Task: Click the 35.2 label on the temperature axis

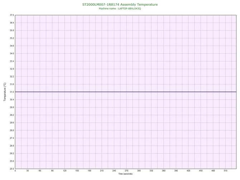Action: coord(11,38)
